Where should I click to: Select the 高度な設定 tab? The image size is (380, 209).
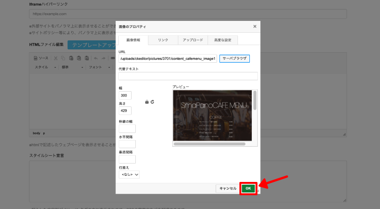coord(222,40)
